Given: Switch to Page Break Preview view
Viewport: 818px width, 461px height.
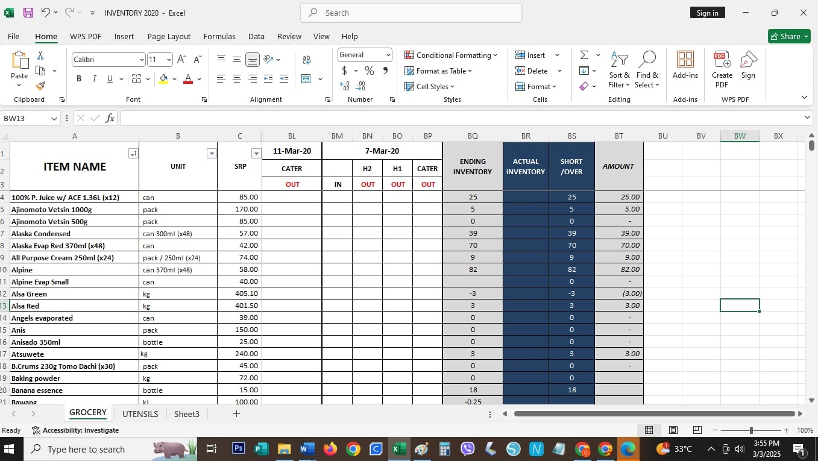Looking at the screenshot, I should (697, 430).
